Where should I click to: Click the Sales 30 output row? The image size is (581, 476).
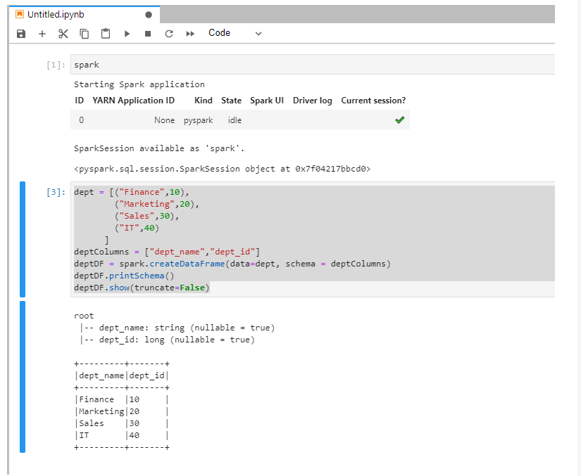(x=122, y=423)
